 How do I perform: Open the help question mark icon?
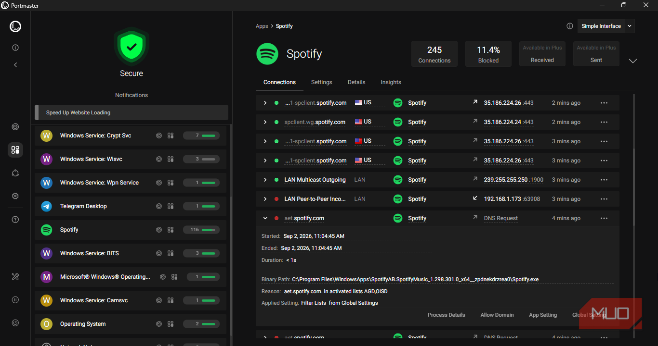point(15,220)
